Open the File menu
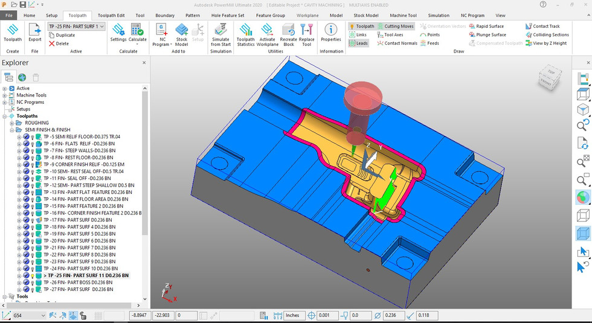This screenshot has width=592, height=323. point(8,16)
